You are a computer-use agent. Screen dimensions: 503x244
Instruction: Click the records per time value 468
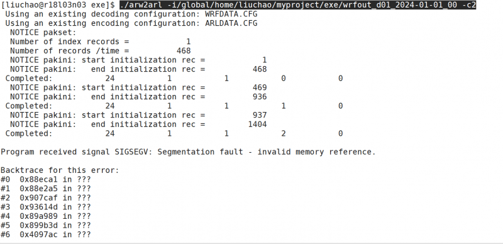(184, 51)
